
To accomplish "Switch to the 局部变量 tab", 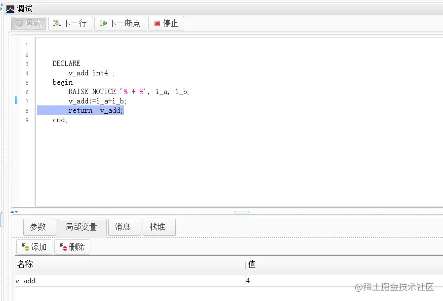I will [82, 227].
